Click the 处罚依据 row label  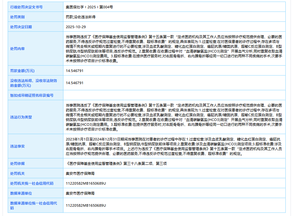[17, 164]
